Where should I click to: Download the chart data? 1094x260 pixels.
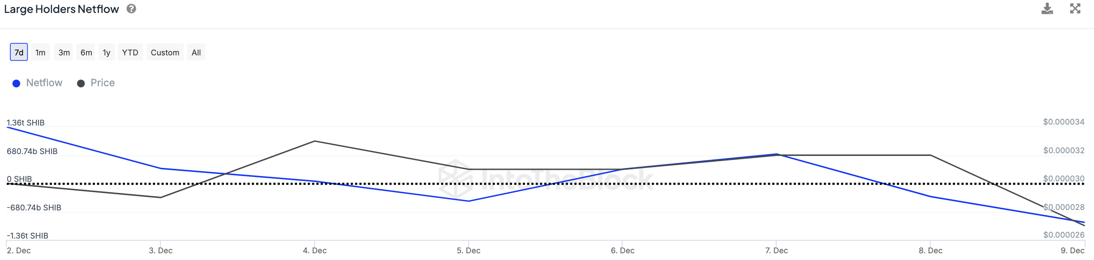click(1047, 9)
